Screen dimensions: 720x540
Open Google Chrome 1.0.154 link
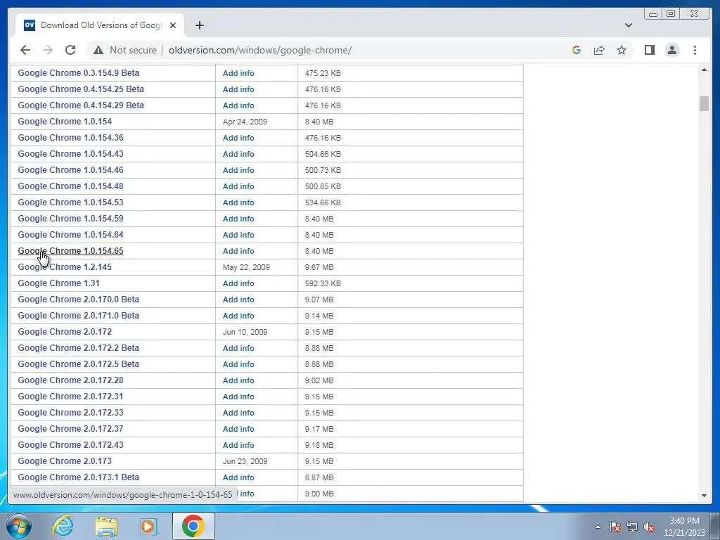click(65, 121)
